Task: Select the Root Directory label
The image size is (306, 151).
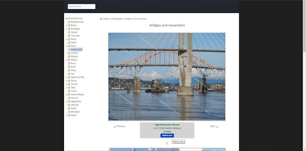Action: pos(75,18)
